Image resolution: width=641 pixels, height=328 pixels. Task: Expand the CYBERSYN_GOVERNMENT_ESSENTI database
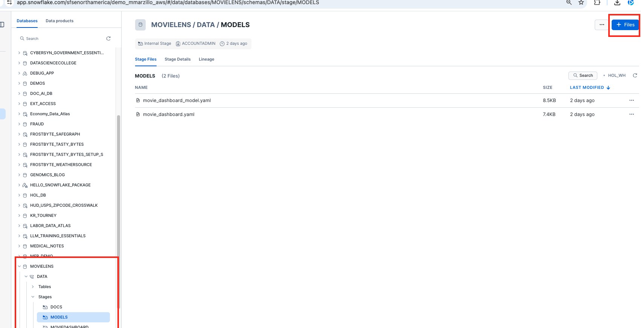pos(19,53)
